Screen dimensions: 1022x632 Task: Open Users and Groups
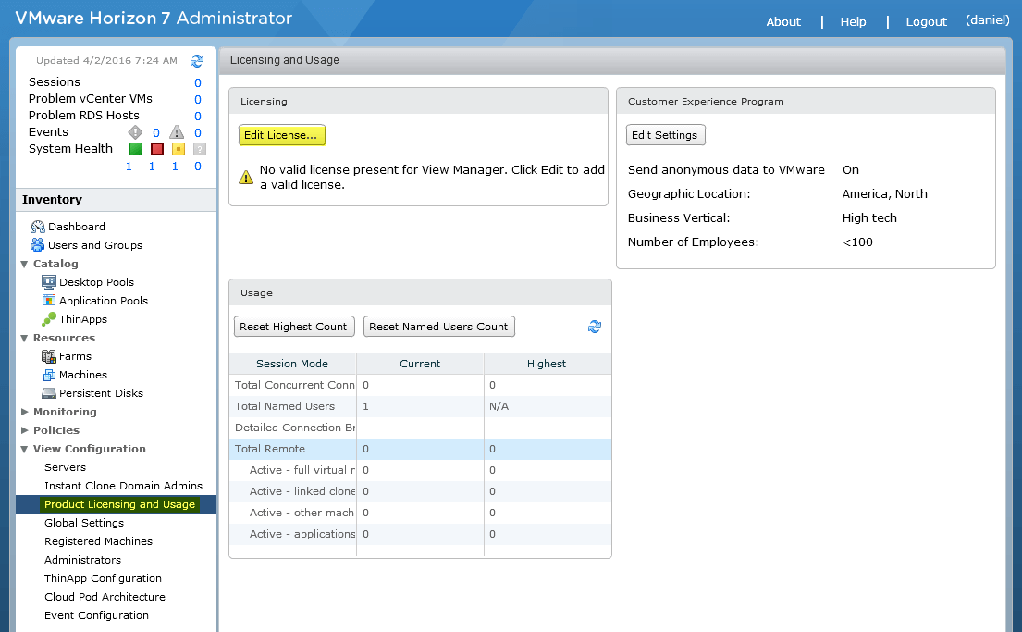[95, 245]
